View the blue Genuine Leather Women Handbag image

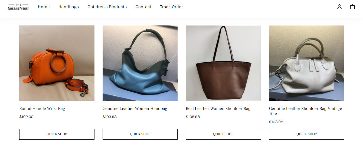tap(140, 63)
